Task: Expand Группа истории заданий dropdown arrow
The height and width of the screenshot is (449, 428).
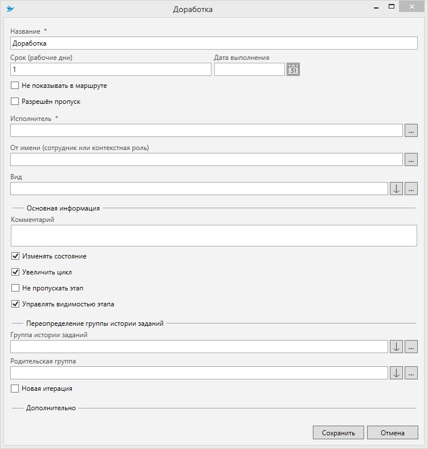Action: click(x=396, y=347)
